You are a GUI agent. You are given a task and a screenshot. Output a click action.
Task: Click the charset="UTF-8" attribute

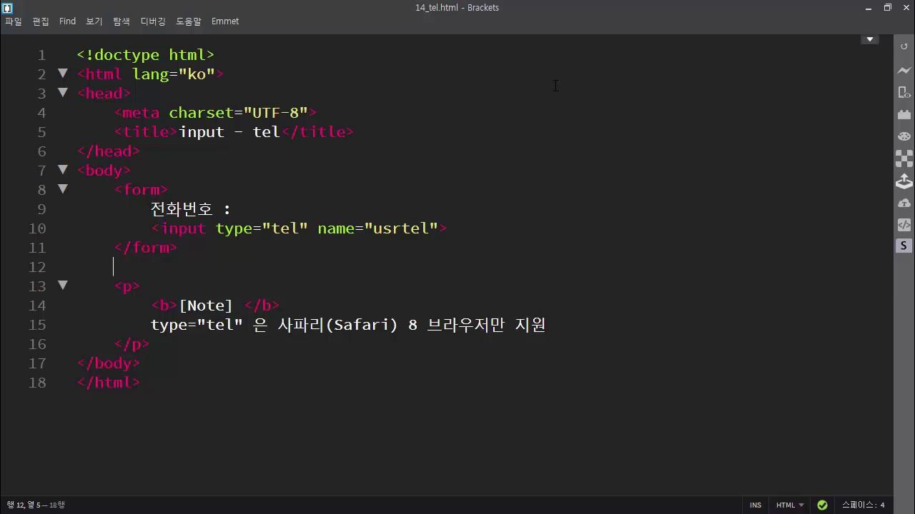pos(238,113)
